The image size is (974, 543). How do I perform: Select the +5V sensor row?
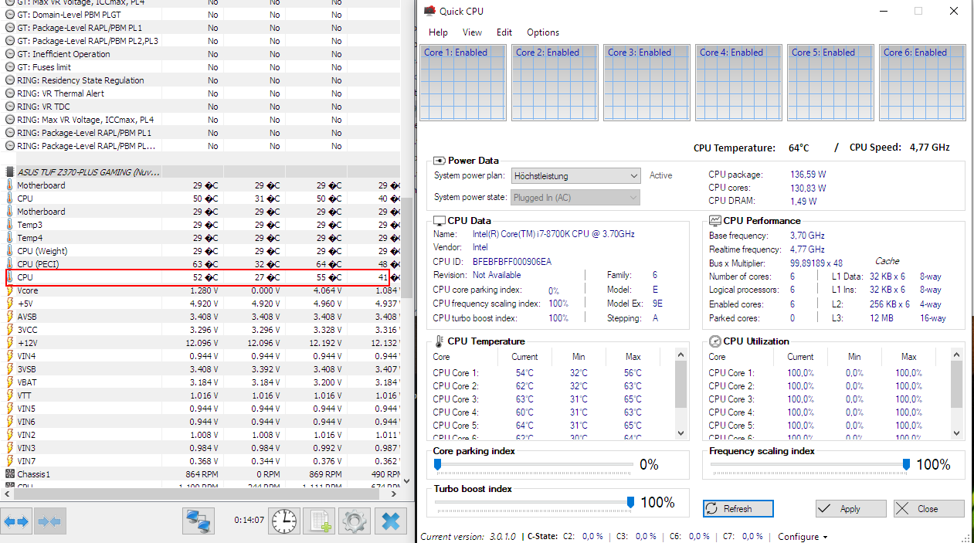point(201,304)
